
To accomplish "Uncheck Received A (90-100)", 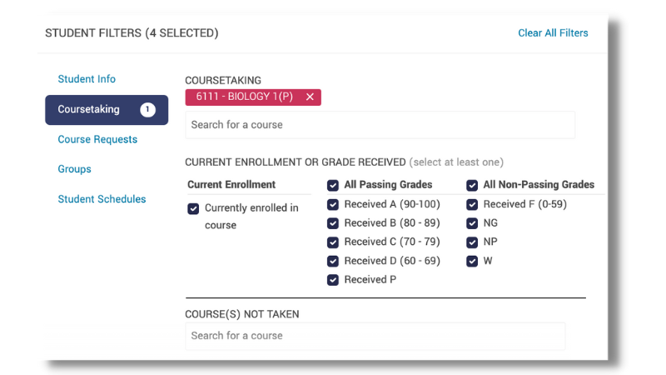I will point(333,204).
